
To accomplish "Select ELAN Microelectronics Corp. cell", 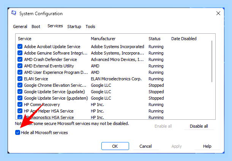I will click(x=116, y=79).
